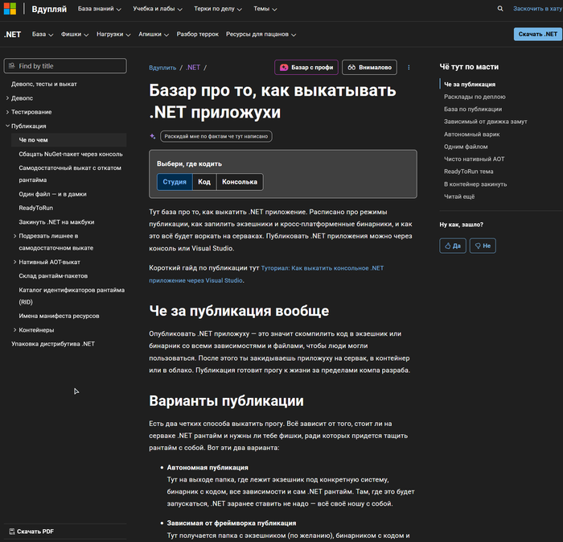Open the Фишки dropdown

75,34
